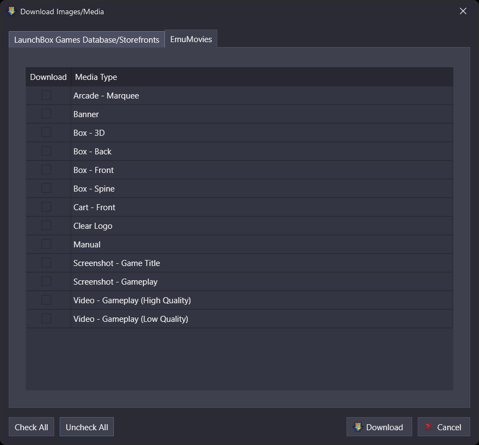Click the Download column header
479x445 pixels.
(x=48, y=77)
